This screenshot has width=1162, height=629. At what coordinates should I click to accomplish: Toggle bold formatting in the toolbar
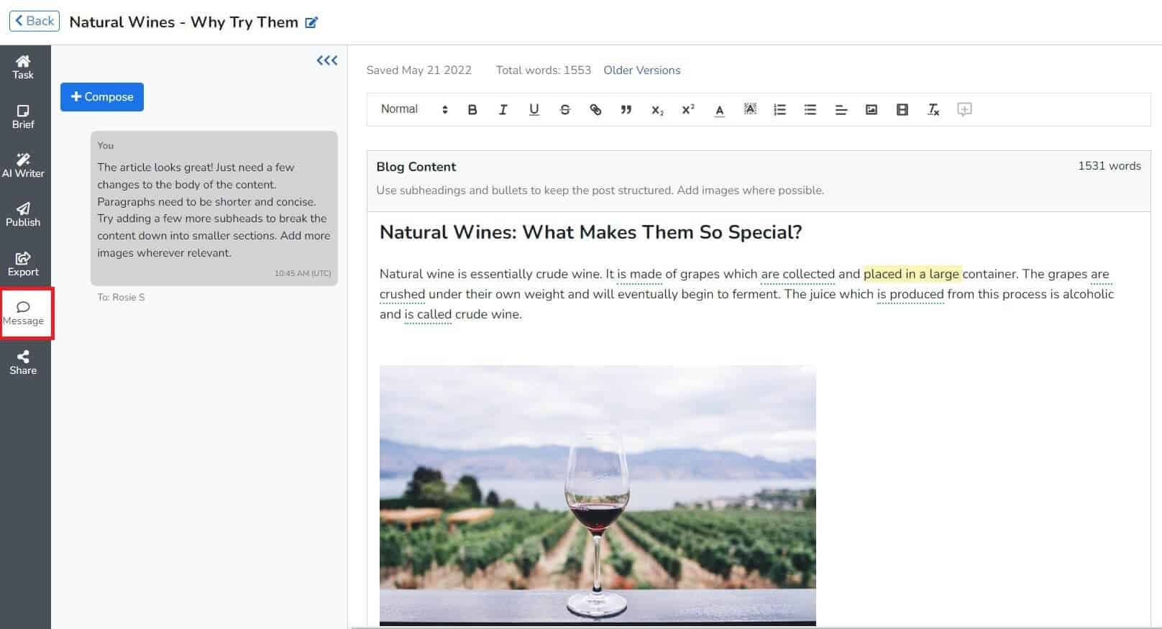pyautogui.click(x=472, y=109)
